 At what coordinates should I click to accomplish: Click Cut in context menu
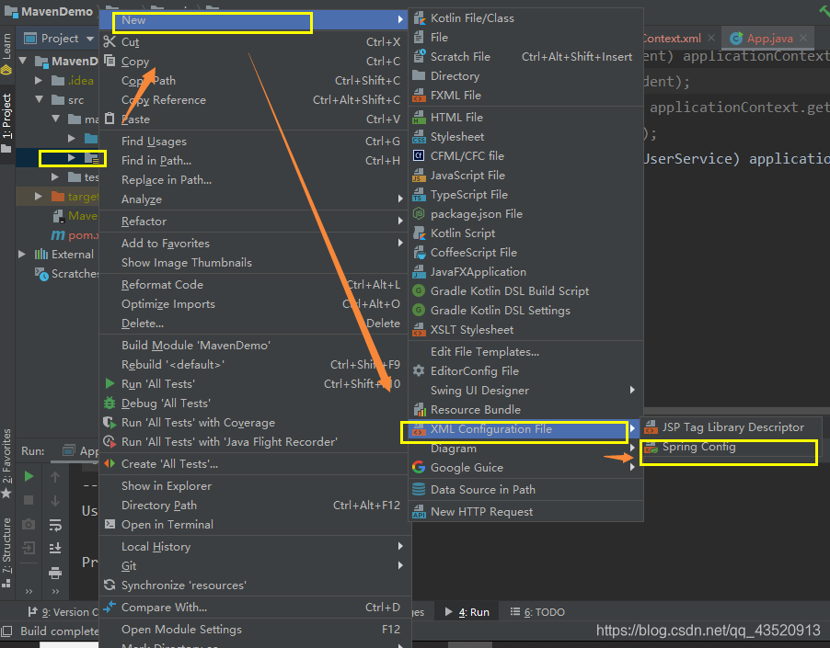[254, 41]
